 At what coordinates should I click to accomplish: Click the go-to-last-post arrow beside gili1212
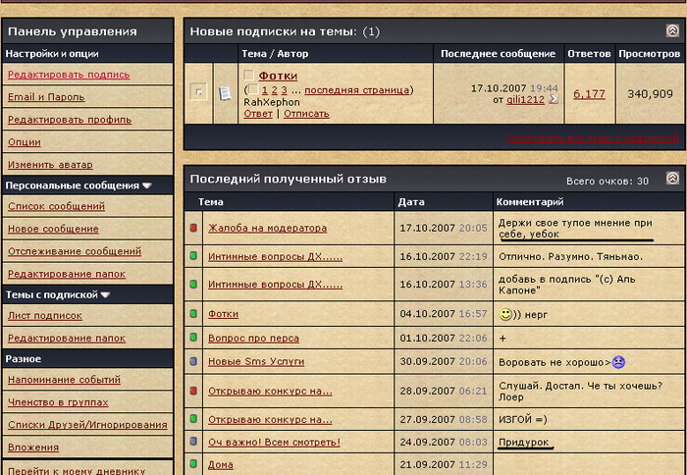click(x=554, y=99)
